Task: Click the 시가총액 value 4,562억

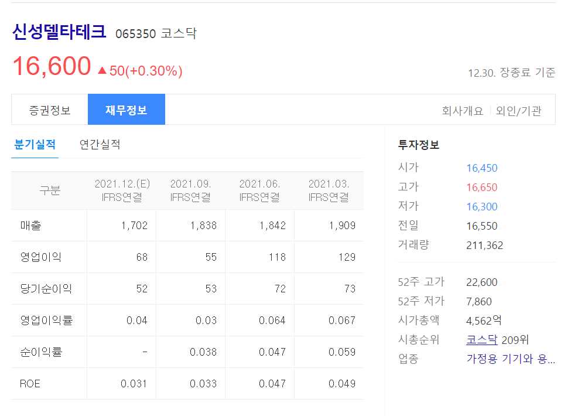Action: coord(484,320)
